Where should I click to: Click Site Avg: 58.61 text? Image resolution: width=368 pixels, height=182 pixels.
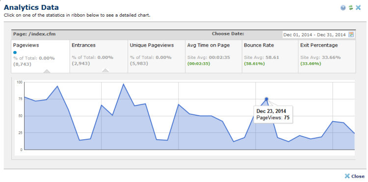pos(262,57)
